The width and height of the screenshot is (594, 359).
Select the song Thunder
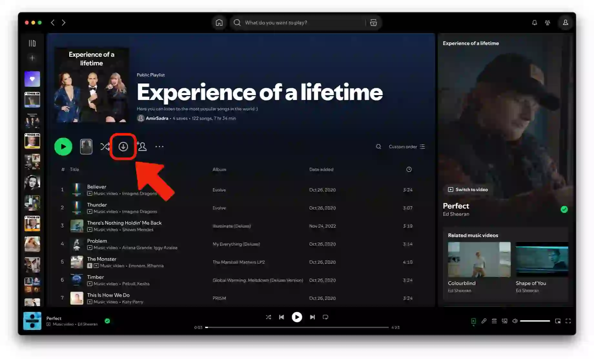coord(97,205)
